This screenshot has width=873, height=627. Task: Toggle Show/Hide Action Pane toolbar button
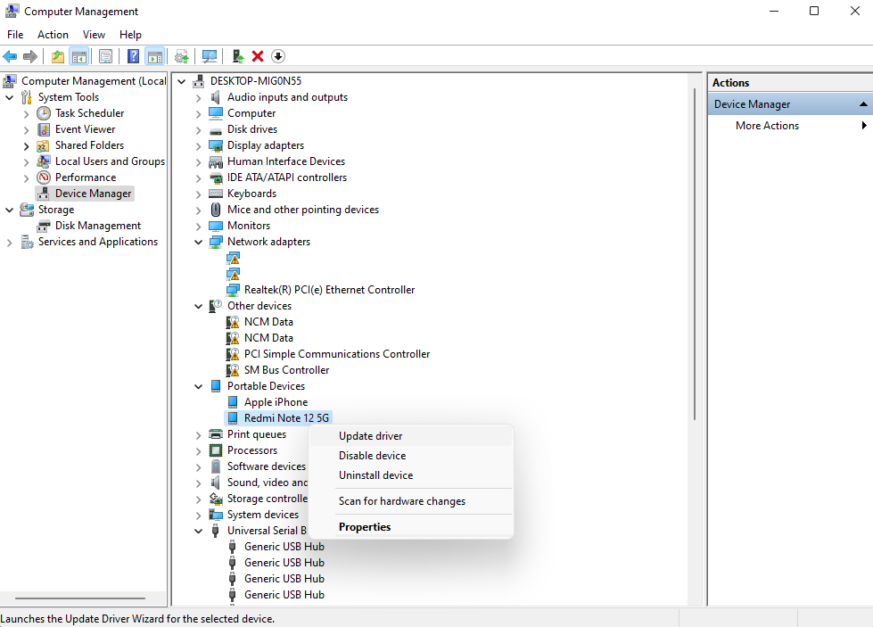(x=155, y=56)
